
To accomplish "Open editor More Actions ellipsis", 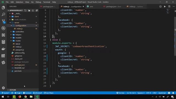I will [x=174, y=7].
